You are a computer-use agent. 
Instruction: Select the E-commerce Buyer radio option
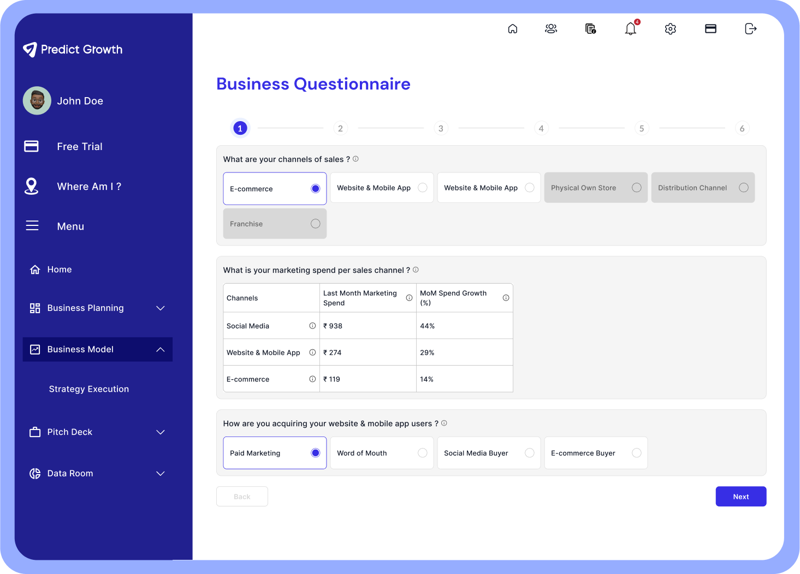(636, 453)
